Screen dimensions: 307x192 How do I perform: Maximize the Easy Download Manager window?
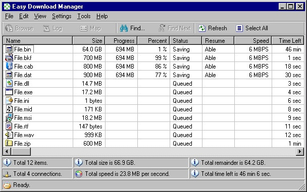click(x=291, y=7)
